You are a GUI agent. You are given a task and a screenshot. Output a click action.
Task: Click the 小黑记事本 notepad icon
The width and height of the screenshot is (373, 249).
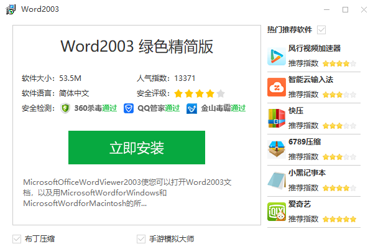(276, 181)
